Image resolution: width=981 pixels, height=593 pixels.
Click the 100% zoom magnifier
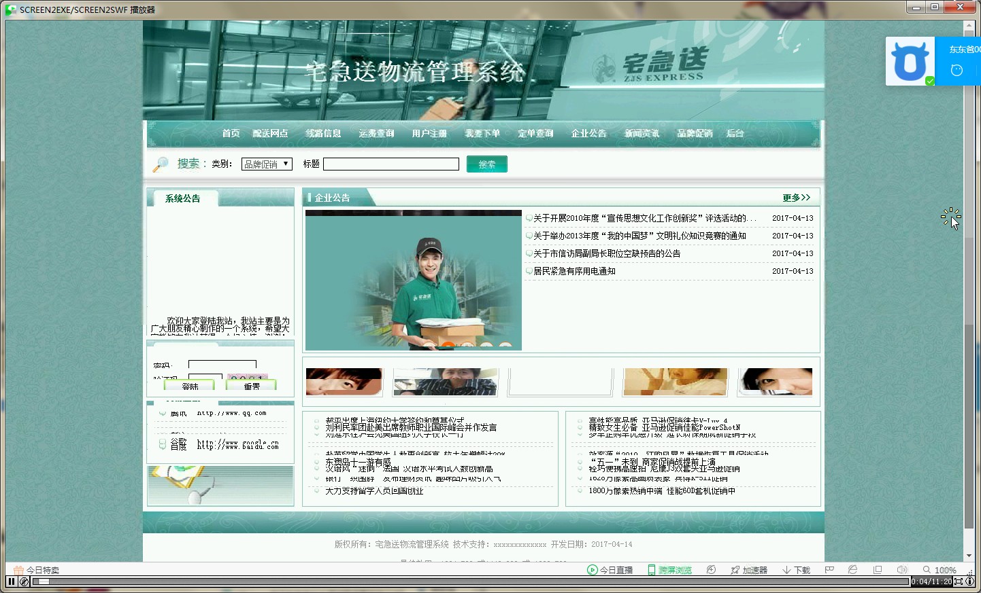(927, 570)
